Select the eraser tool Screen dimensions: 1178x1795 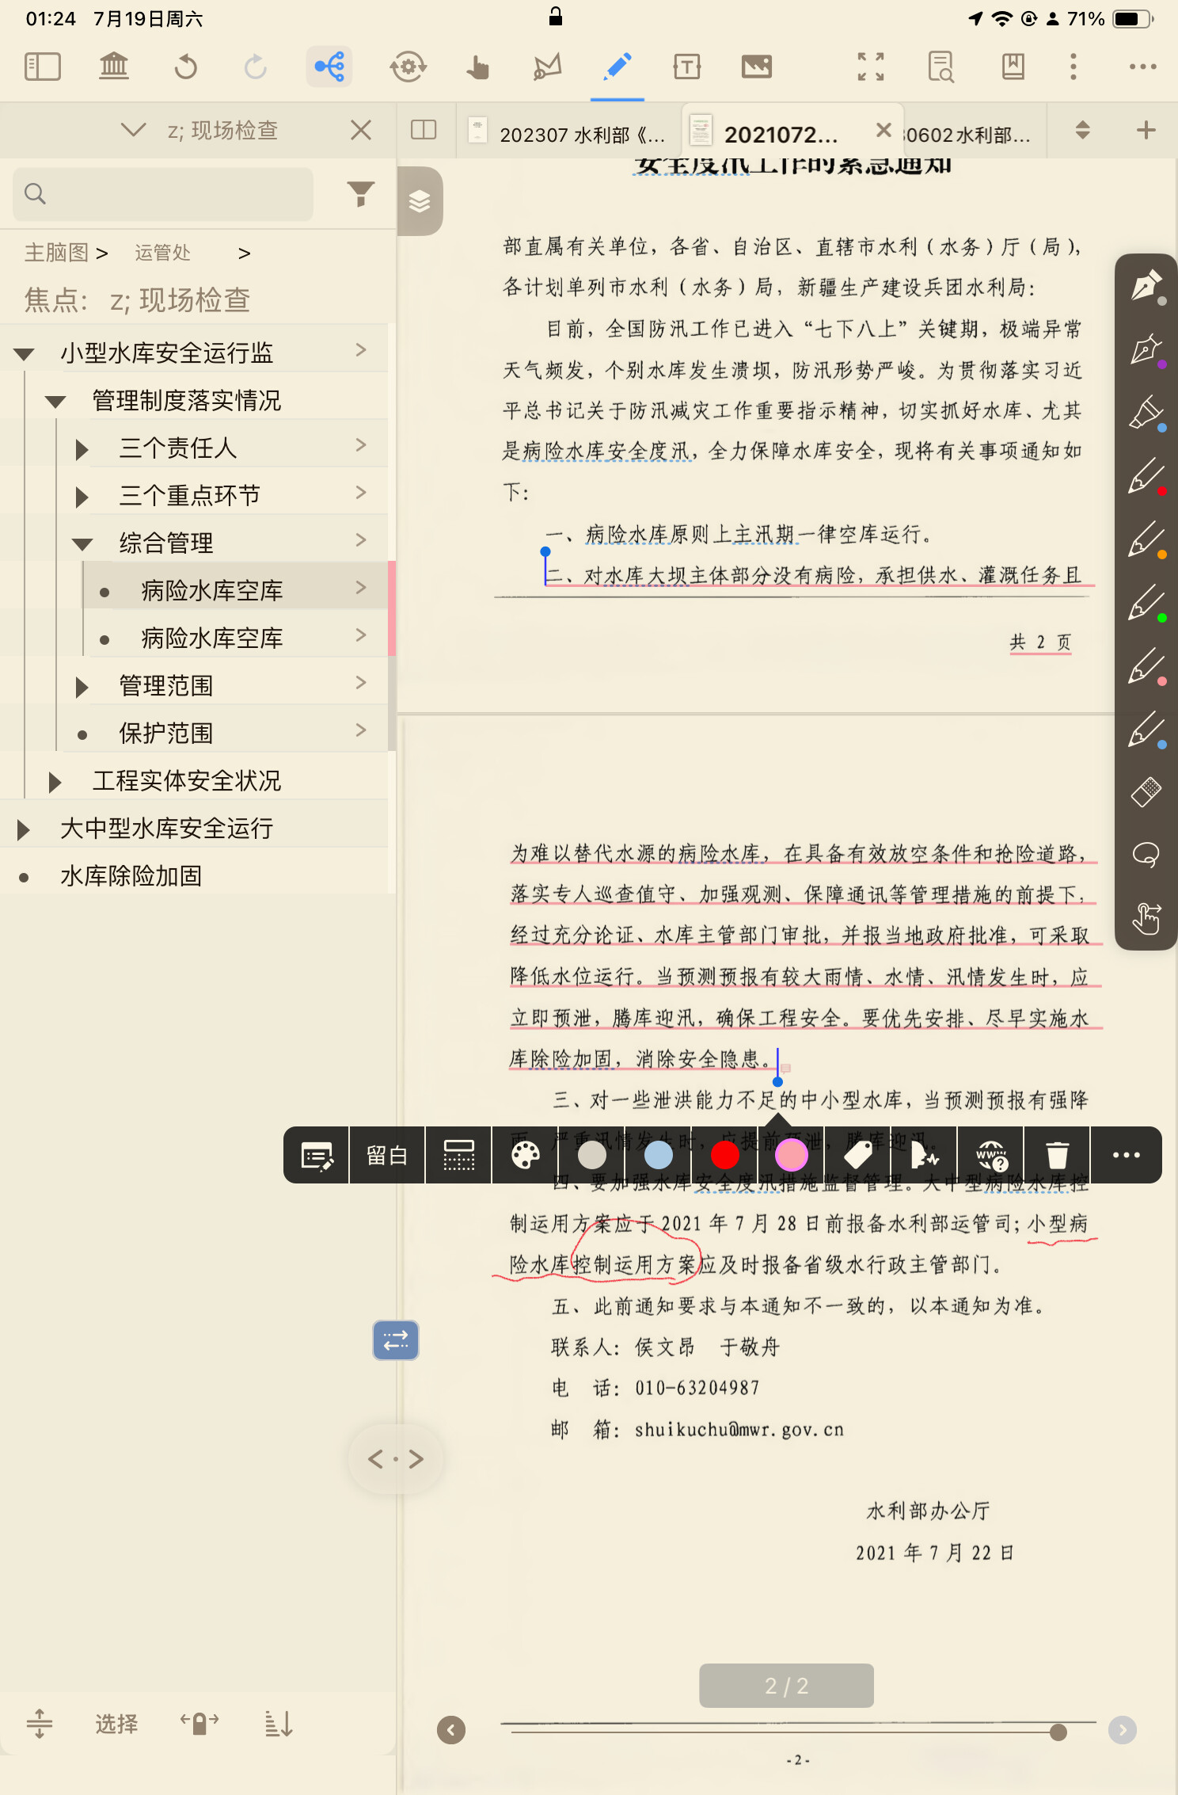tap(1146, 791)
